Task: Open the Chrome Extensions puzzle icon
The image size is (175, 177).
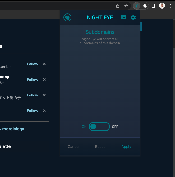Action: click(x=145, y=6)
